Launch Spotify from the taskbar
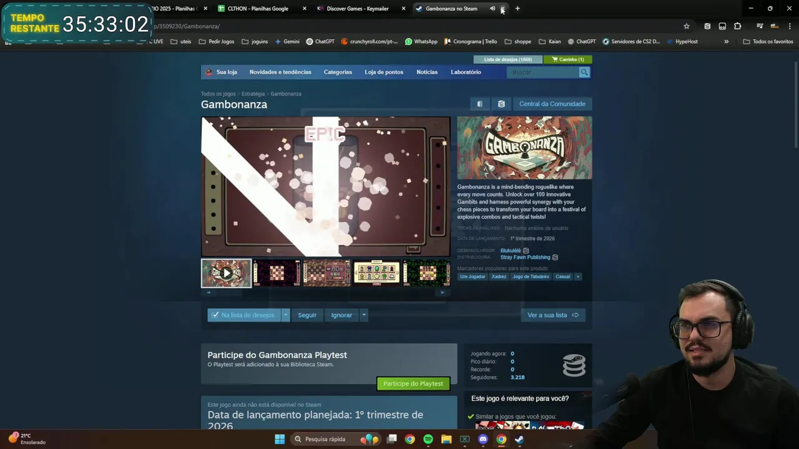The height and width of the screenshot is (449, 799). 428,439
